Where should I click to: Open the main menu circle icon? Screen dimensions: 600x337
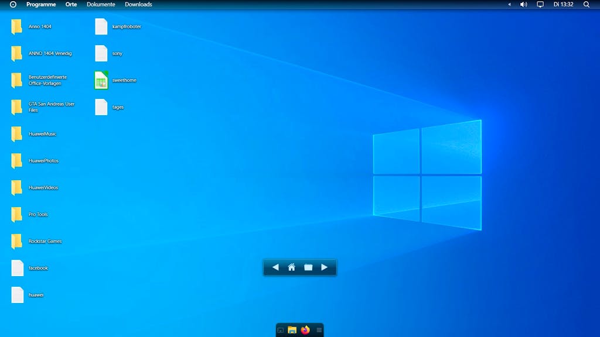pos(13,5)
